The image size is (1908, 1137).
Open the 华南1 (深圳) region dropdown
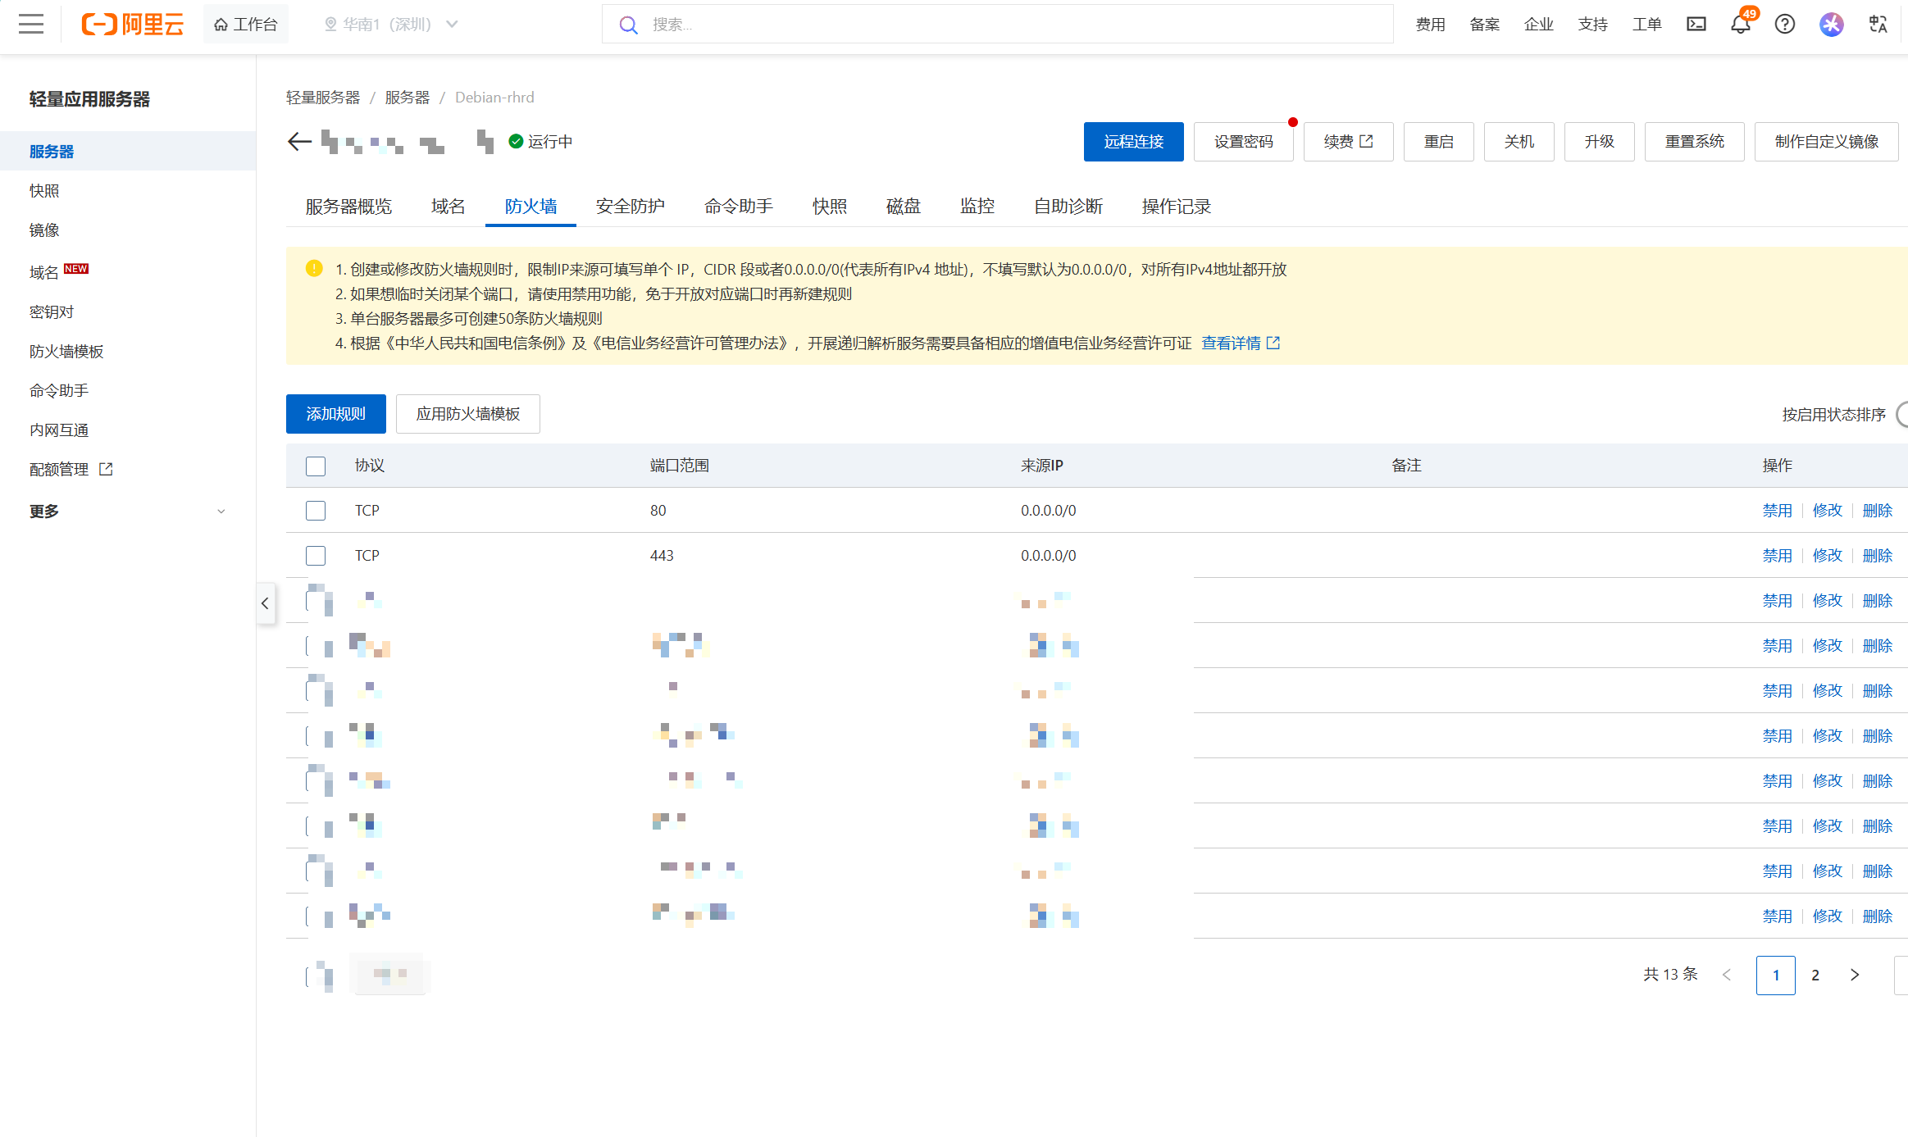[x=390, y=24]
